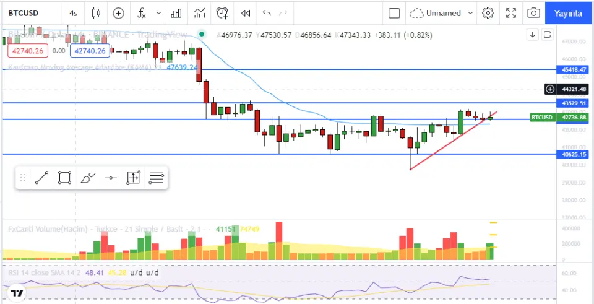Expand the Unnamed layout dropdown chevron
Screen dimensions: 594x304
coord(471,13)
